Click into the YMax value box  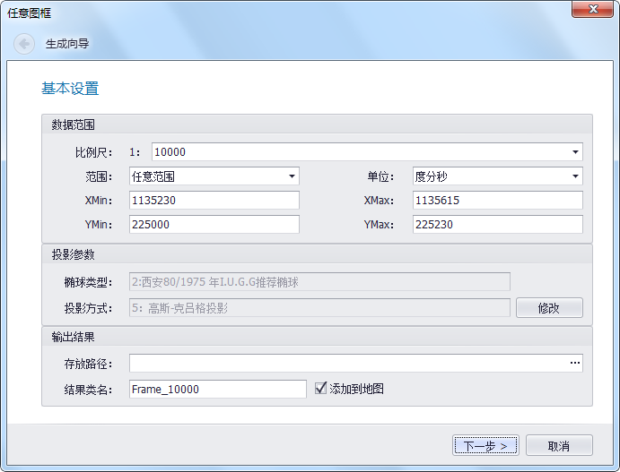coord(497,225)
